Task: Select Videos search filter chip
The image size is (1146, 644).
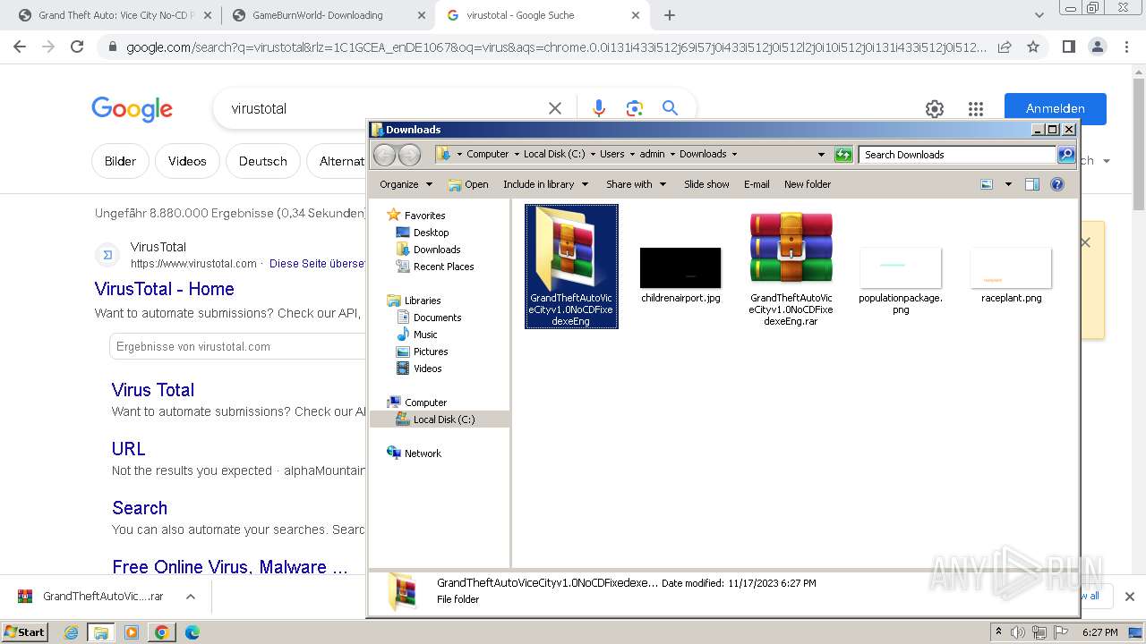Action: [x=187, y=161]
